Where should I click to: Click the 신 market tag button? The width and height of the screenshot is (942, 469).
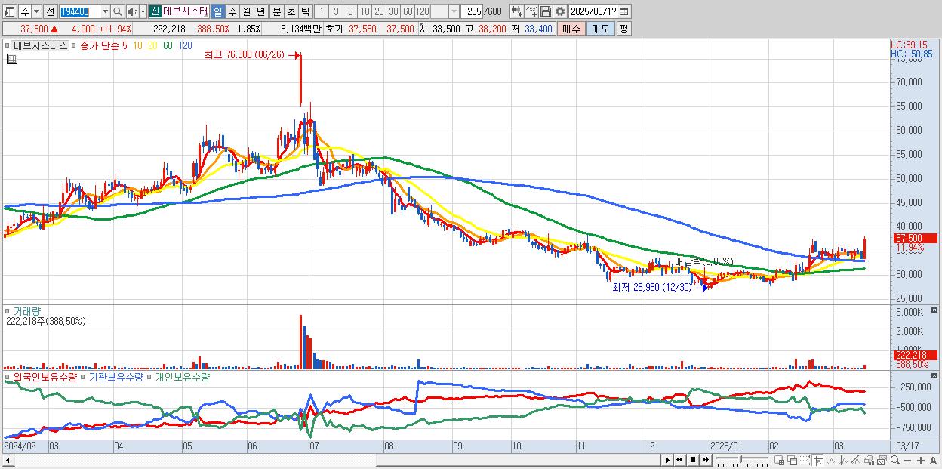154,11
